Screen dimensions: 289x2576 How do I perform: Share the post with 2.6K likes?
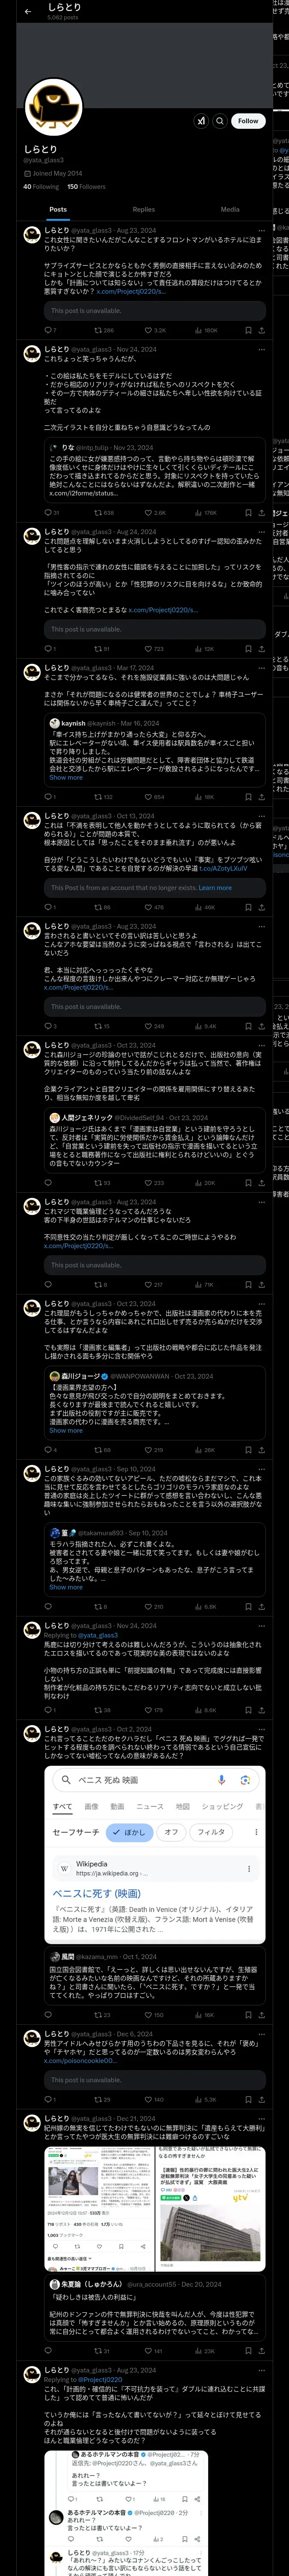[x=262, y=513]
